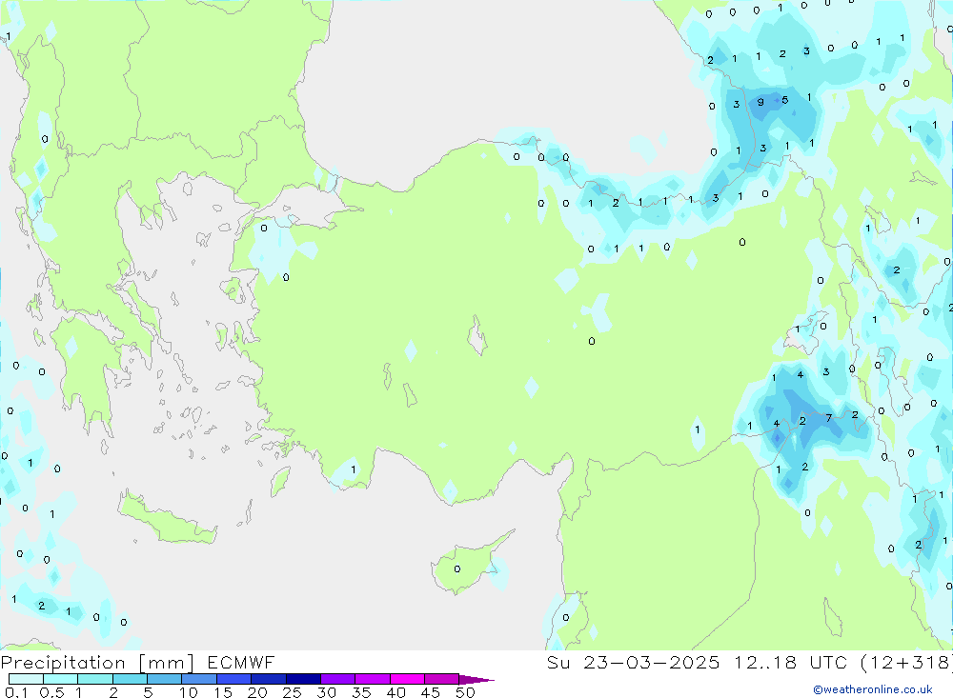Click the 'Su 23-03-2025' date text
This screenshot has width=953, height=698.
click(x=633, y=662)
